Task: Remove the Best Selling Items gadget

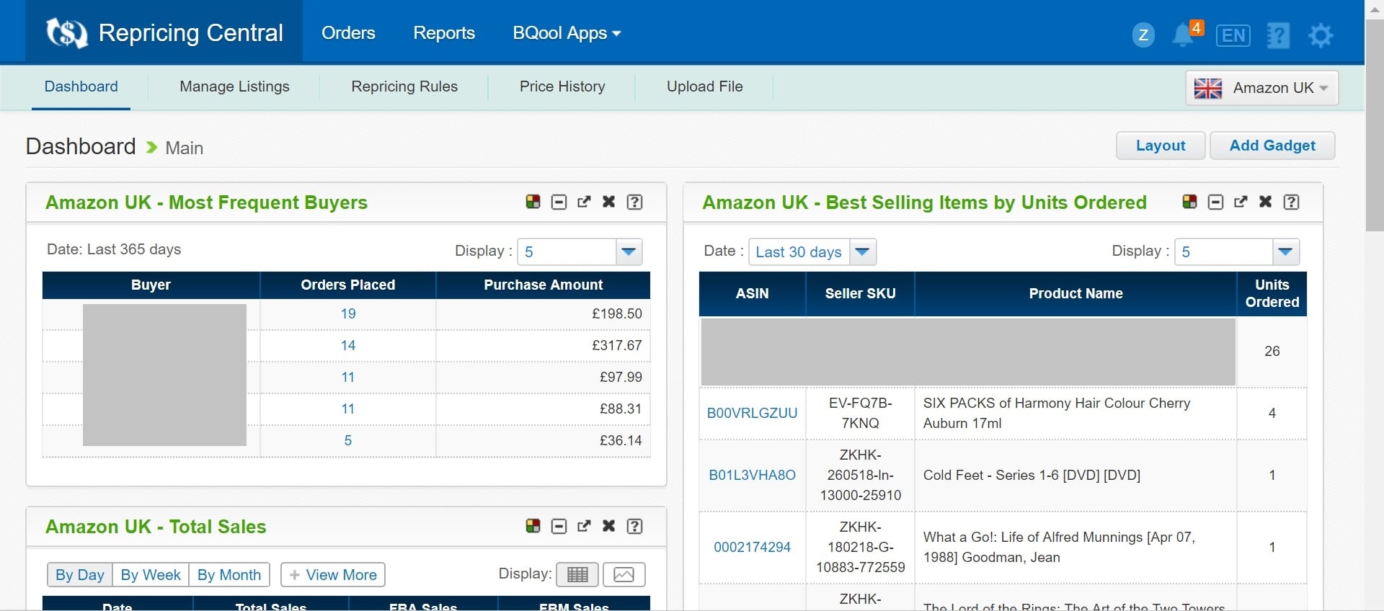Action: click(1266, 202)
